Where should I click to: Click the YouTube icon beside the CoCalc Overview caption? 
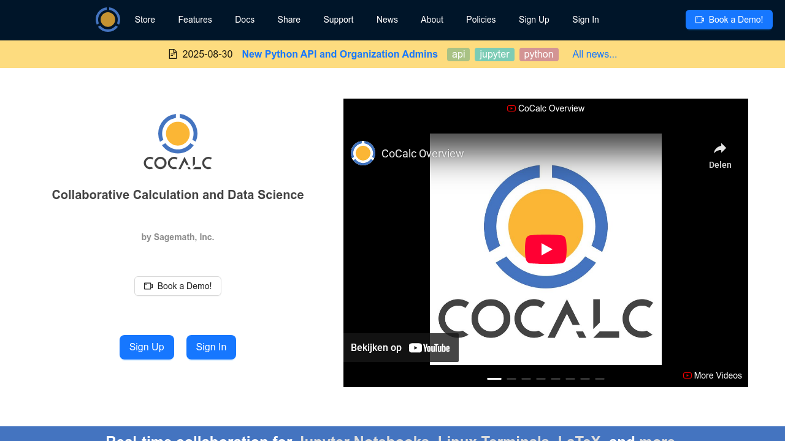click(510, 108)
